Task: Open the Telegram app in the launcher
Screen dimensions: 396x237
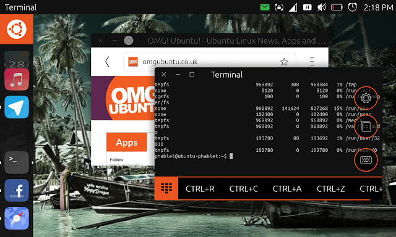Action: (x=17, y=107)
